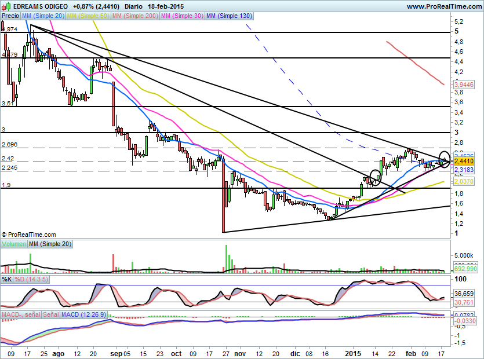
Task: Click the ago month marker on time axis
Action: tap(58, 354)
